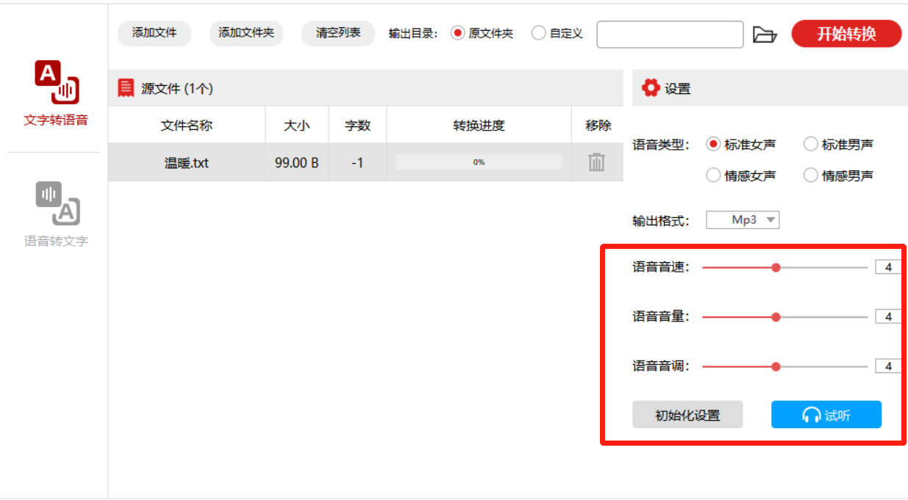Reset settings with 初始化设置
This screenshot has width=908, height=500.
click(x=687, y=415)
